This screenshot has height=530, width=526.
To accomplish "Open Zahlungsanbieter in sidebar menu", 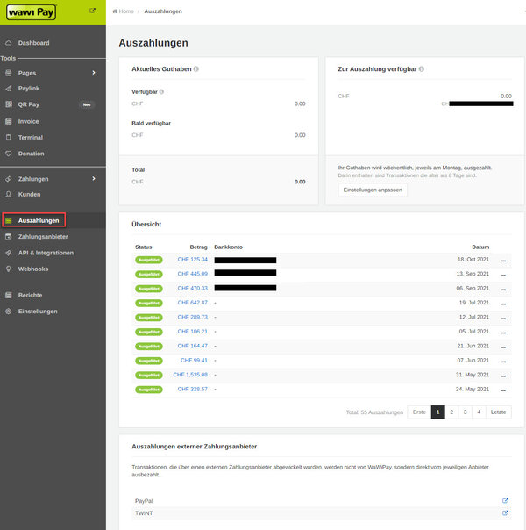I will click(43, 237).
